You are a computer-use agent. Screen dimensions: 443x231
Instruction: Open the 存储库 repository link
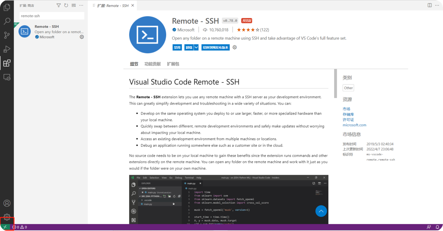[348, 114]
